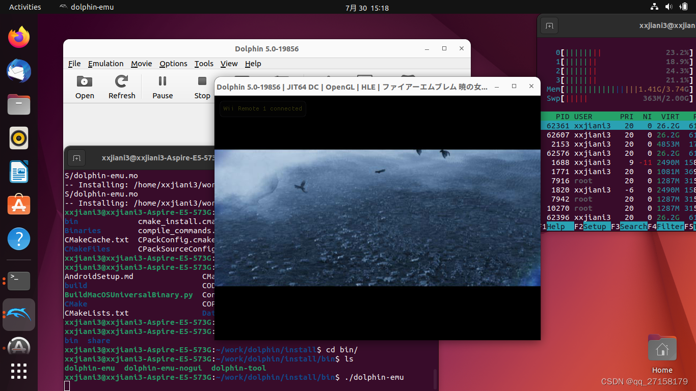Screen dimensions: 696x391
Task: Click the './dolphin-emu' command text
Action: (374, 377)
